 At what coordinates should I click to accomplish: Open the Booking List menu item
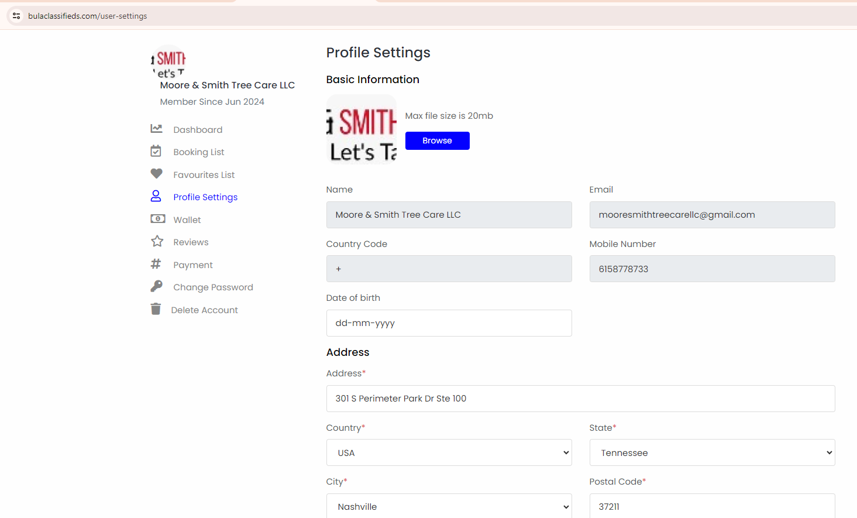[198, 152]
